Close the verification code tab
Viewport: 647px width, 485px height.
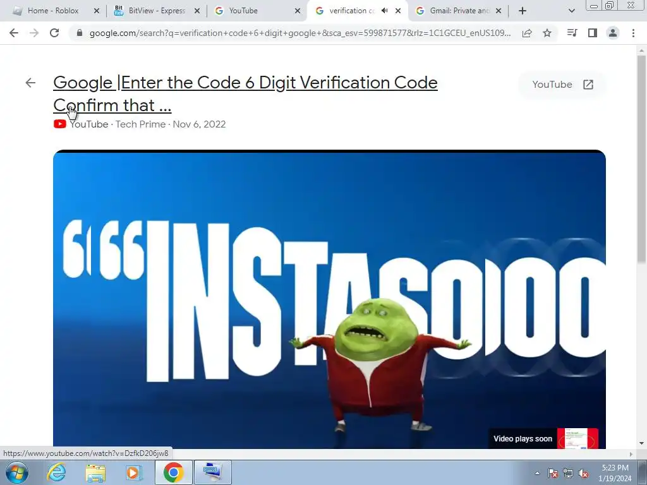coord(398,11)
